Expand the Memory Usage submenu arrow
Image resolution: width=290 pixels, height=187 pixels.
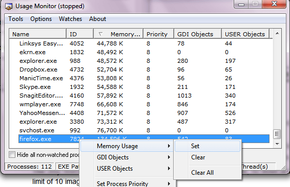(x=169, y=146)
